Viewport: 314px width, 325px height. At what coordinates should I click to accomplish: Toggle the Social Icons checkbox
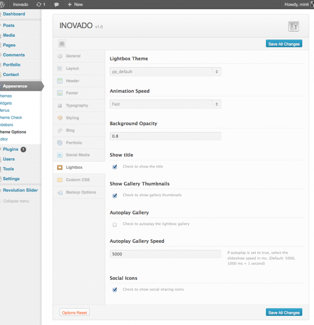point(115,290)
